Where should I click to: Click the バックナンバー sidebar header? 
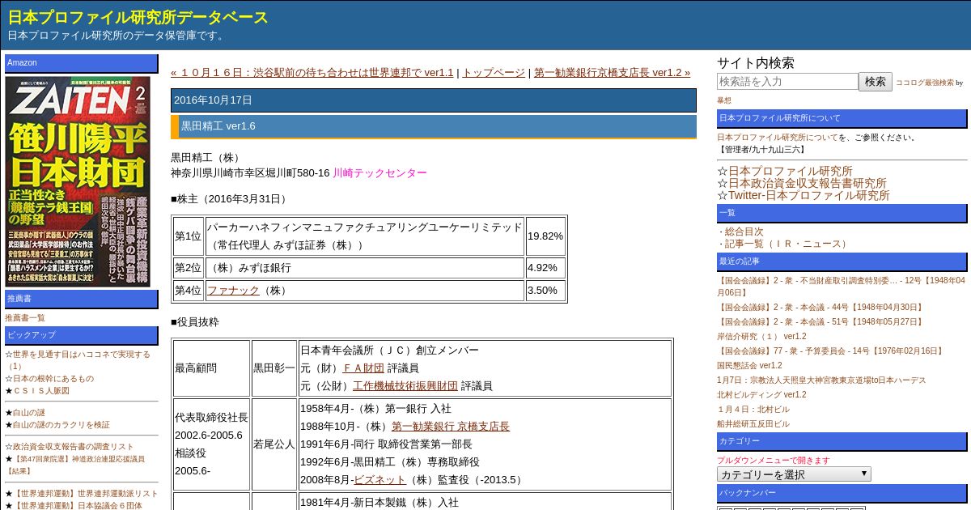(x=842, y=493)
